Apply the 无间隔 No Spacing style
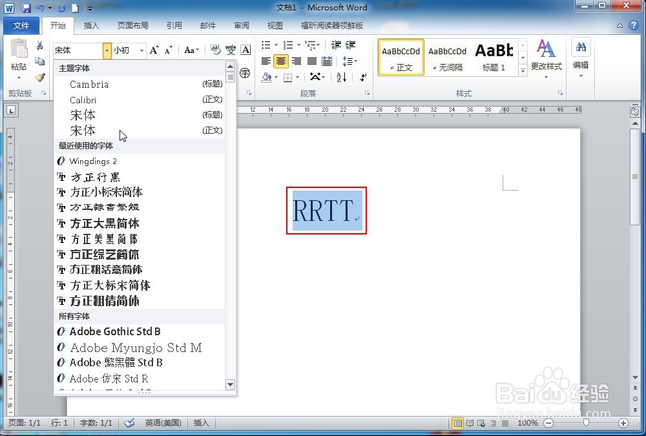This screenshot has height=436, width=646. [448, 57]
